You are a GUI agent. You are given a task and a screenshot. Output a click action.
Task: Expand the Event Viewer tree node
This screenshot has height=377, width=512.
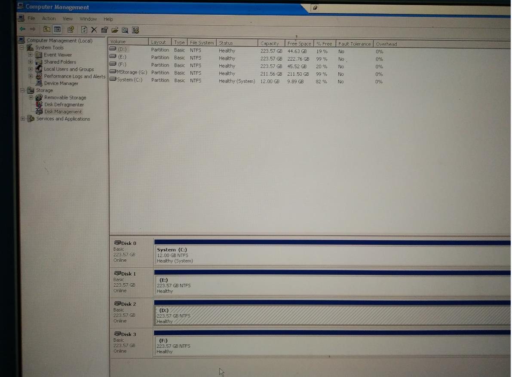[x=30, y=55]
